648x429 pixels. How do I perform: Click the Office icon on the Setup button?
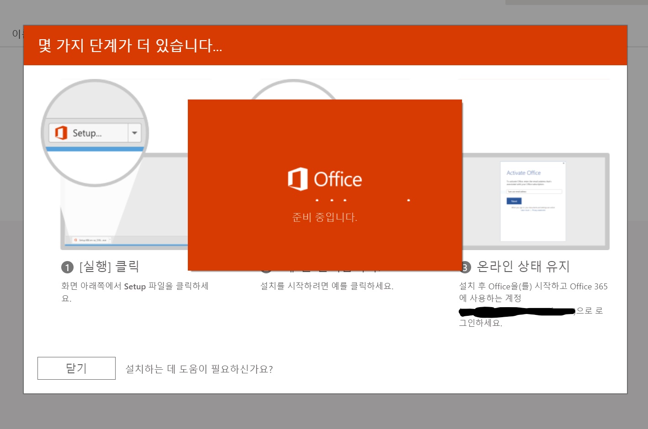pyautogui.click(x=61, y=133)
